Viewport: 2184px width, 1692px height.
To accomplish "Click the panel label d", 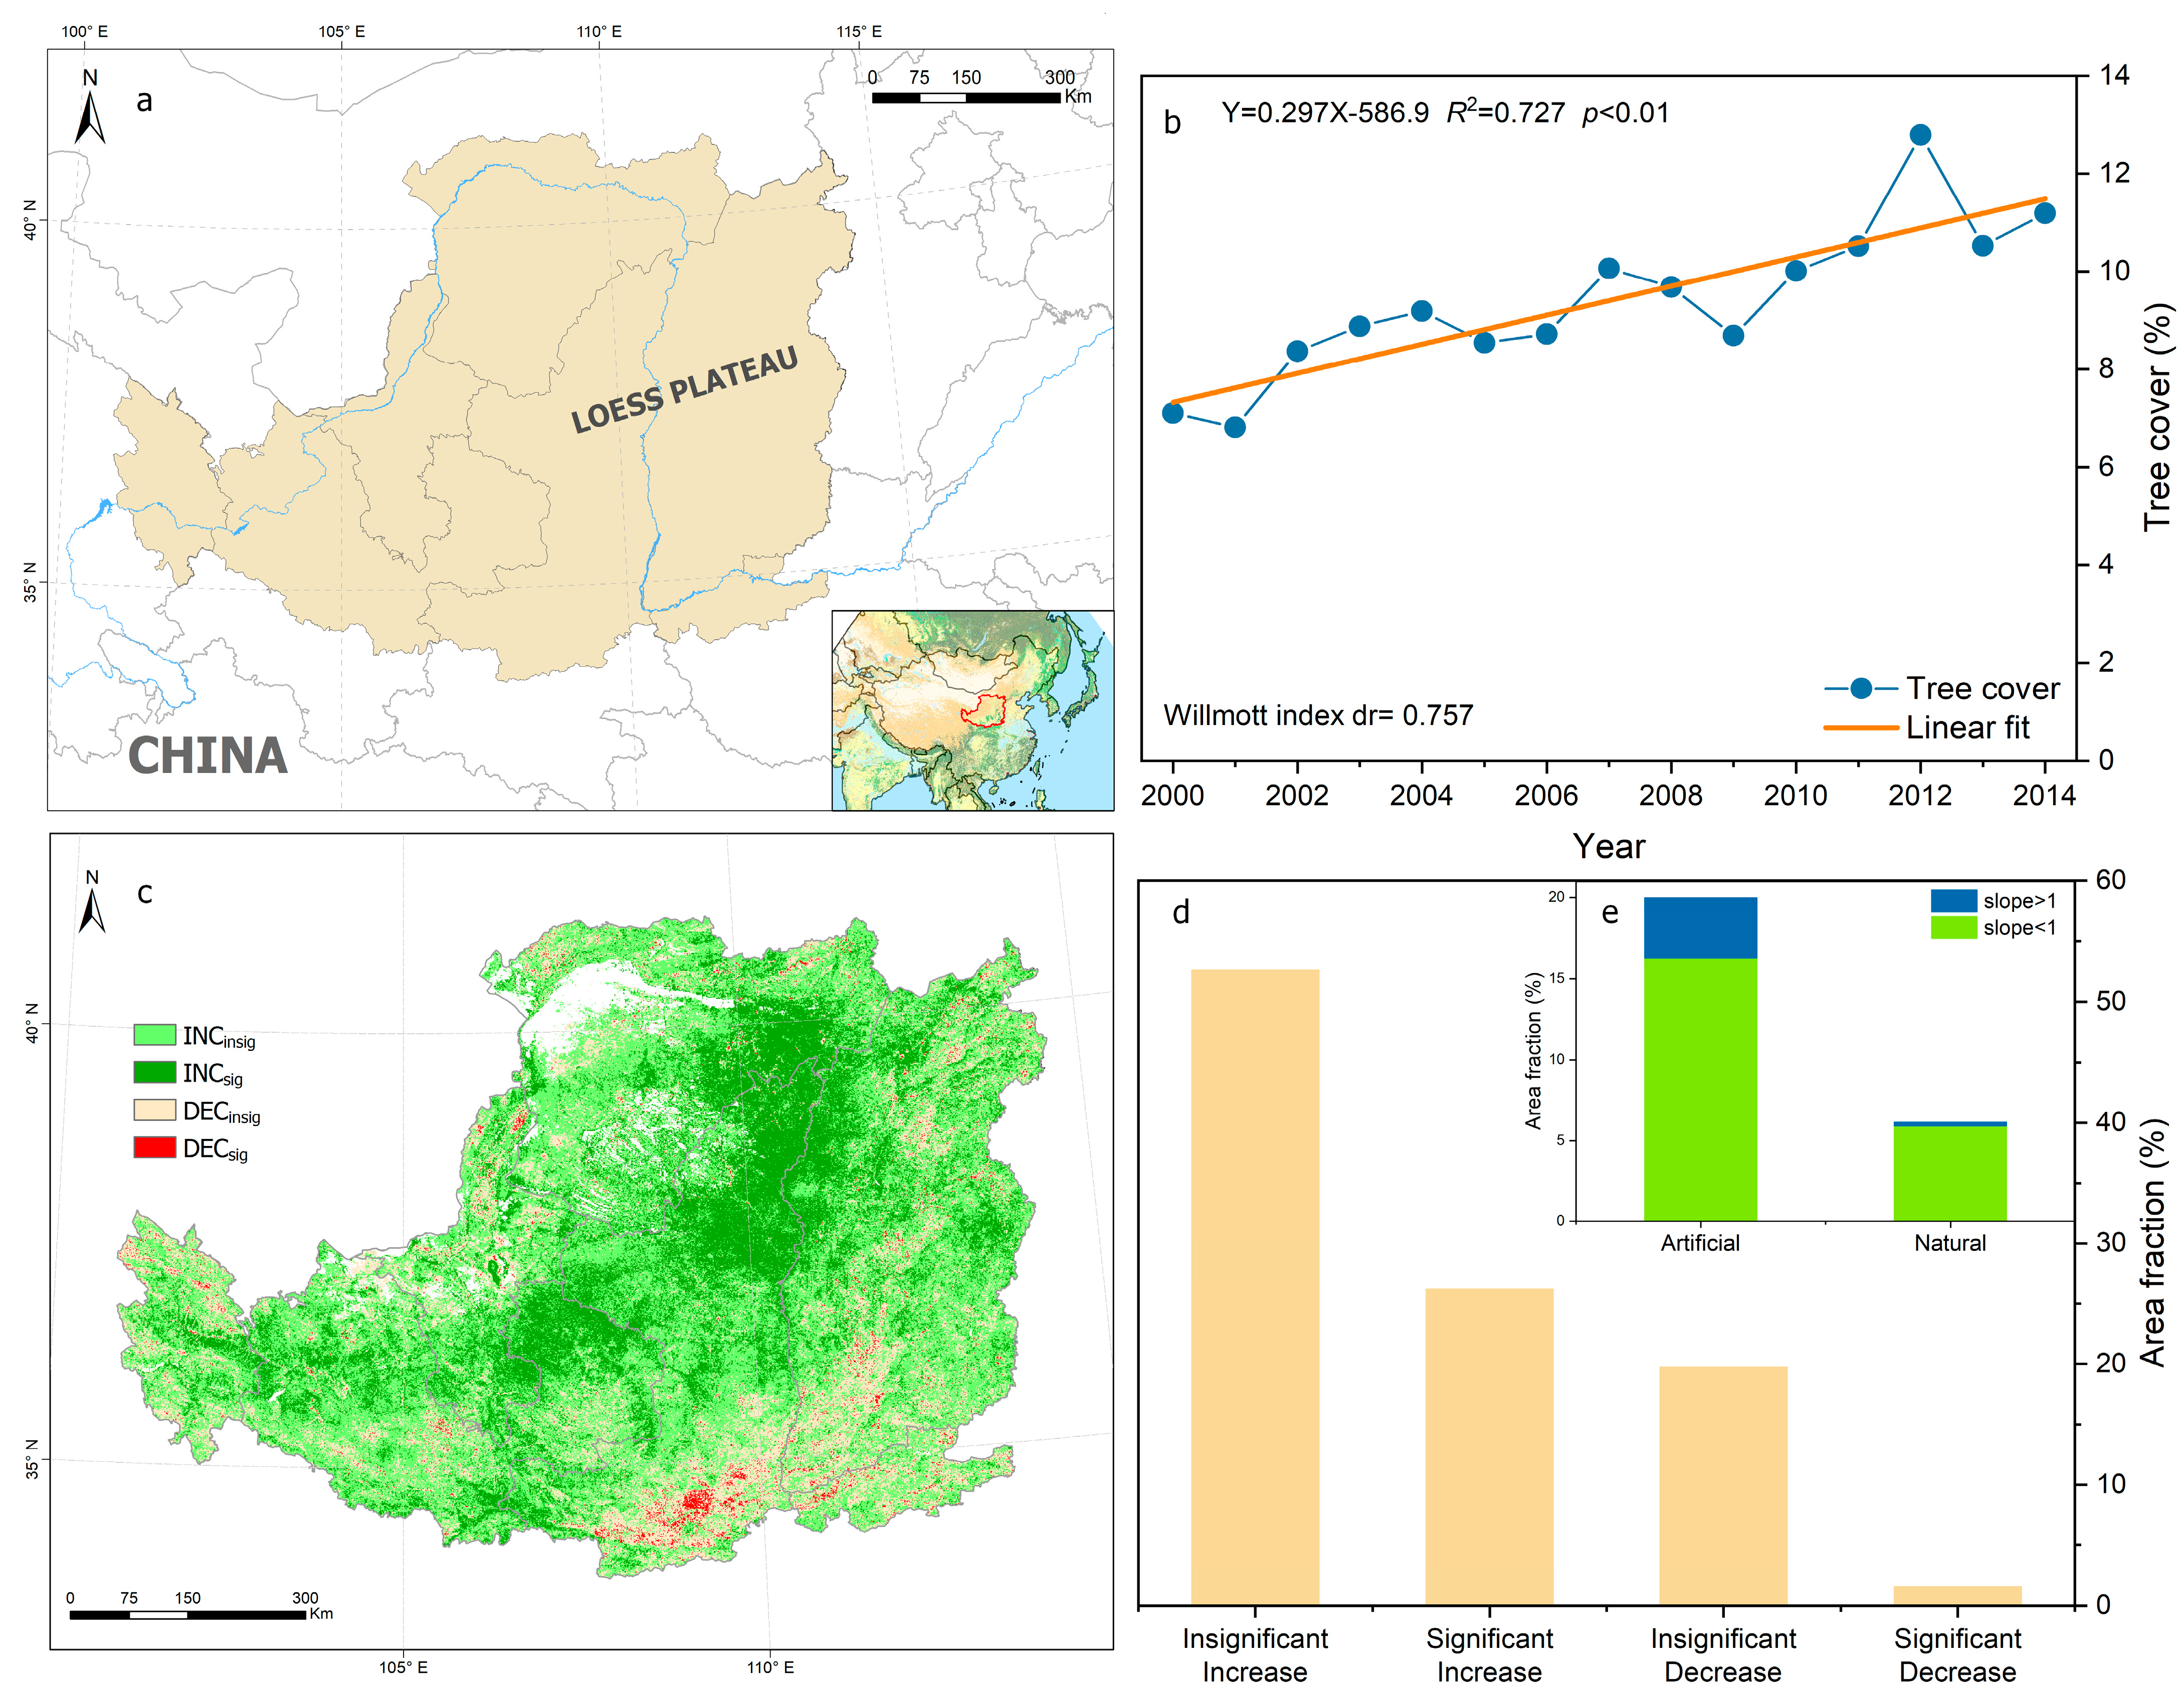I will [x=1181, y=912].
